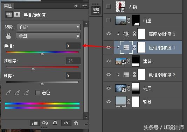Select the 山崖 layer image thumbnail
187x132 pixels.
tap(121, 20)
